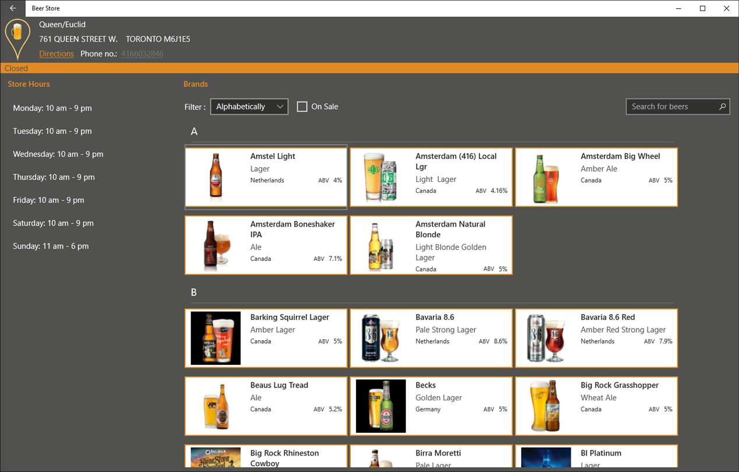Click the 4.16% ABV value
The width and height of the screenshot is (739, 472).
click(499, 191)
